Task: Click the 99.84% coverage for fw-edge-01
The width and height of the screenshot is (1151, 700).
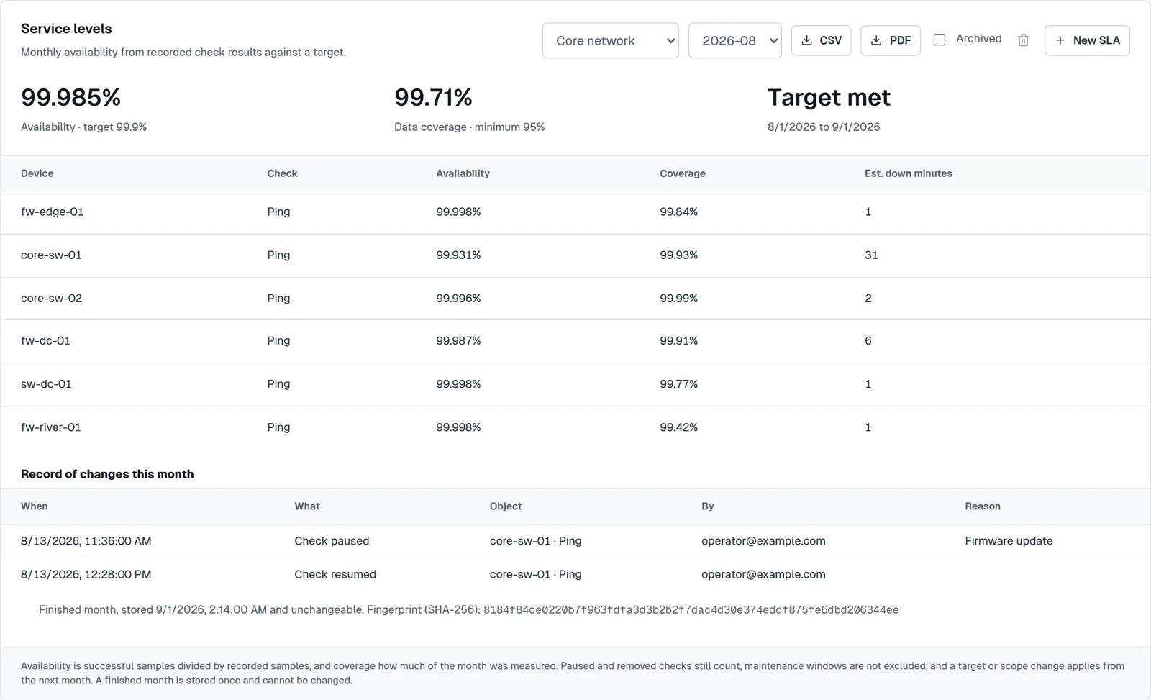Action: pyautogui.click(x=678, y=212)
